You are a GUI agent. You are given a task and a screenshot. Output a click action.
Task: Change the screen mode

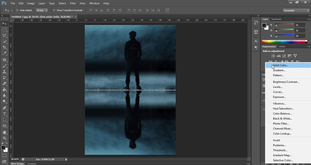tap(4, 161)
